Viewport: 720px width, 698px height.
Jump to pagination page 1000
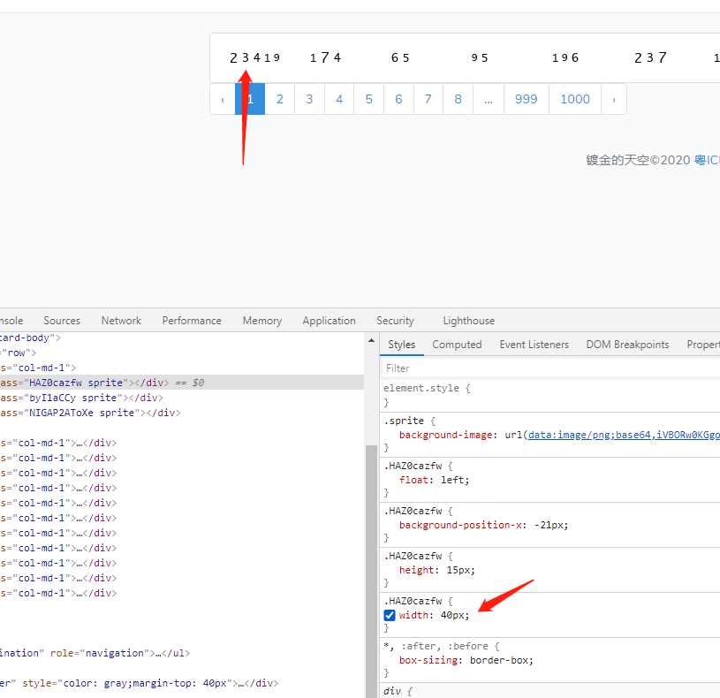click(x=575, y=99)
